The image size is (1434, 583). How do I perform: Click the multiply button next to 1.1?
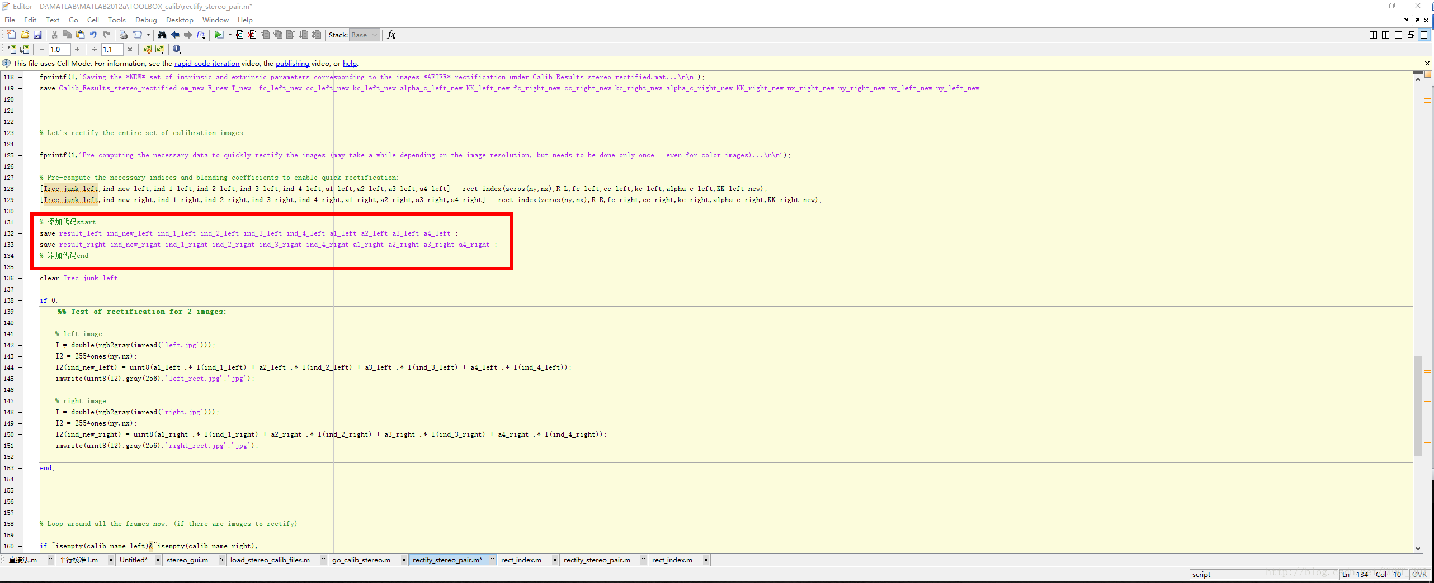[130, 49]
